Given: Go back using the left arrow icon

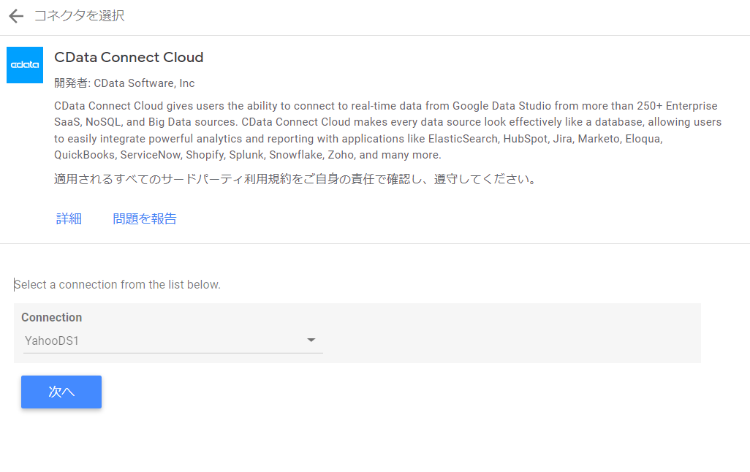Looking at the screenshot, I should point(16,16).
